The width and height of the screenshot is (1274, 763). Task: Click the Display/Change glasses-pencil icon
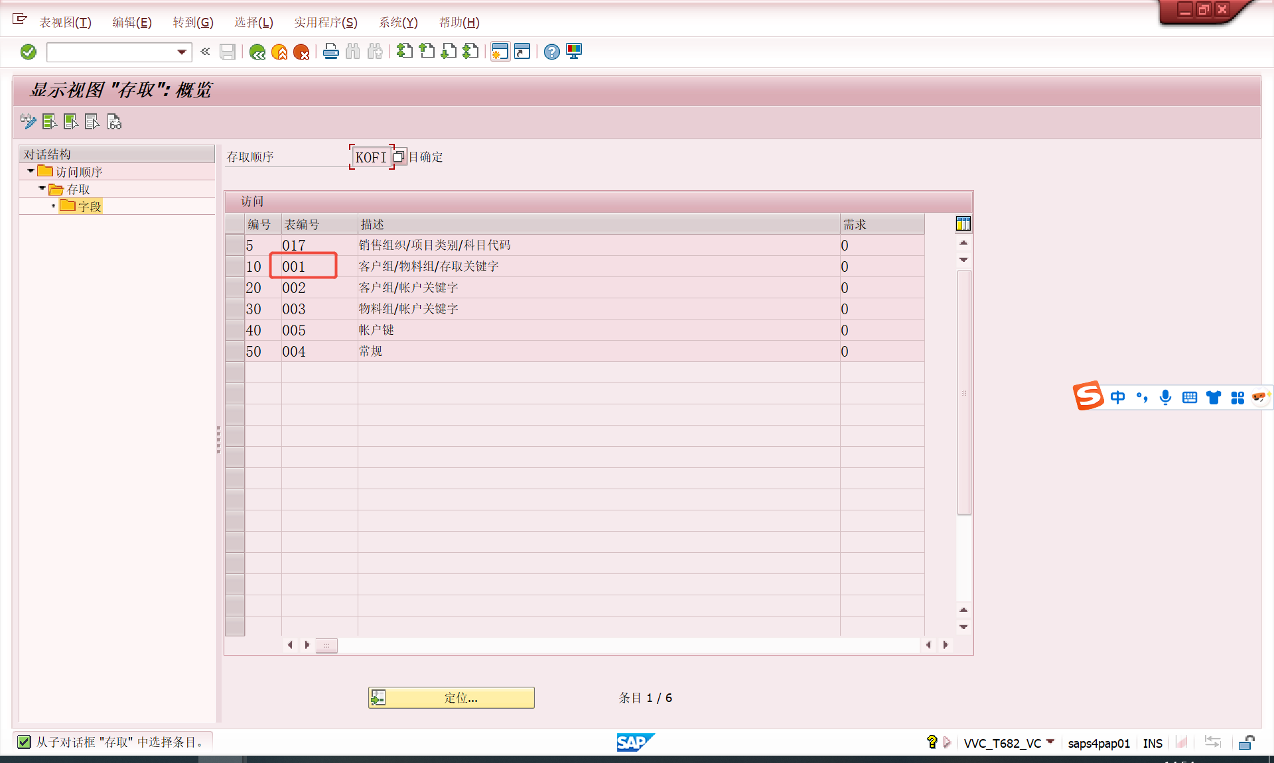(x=28, y=122)
